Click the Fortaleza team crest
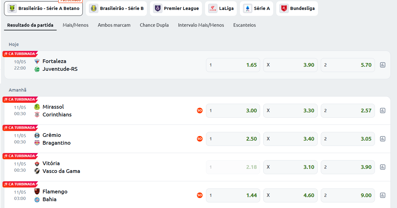This screenshot has width=397, height=208. tap(37, 61)
